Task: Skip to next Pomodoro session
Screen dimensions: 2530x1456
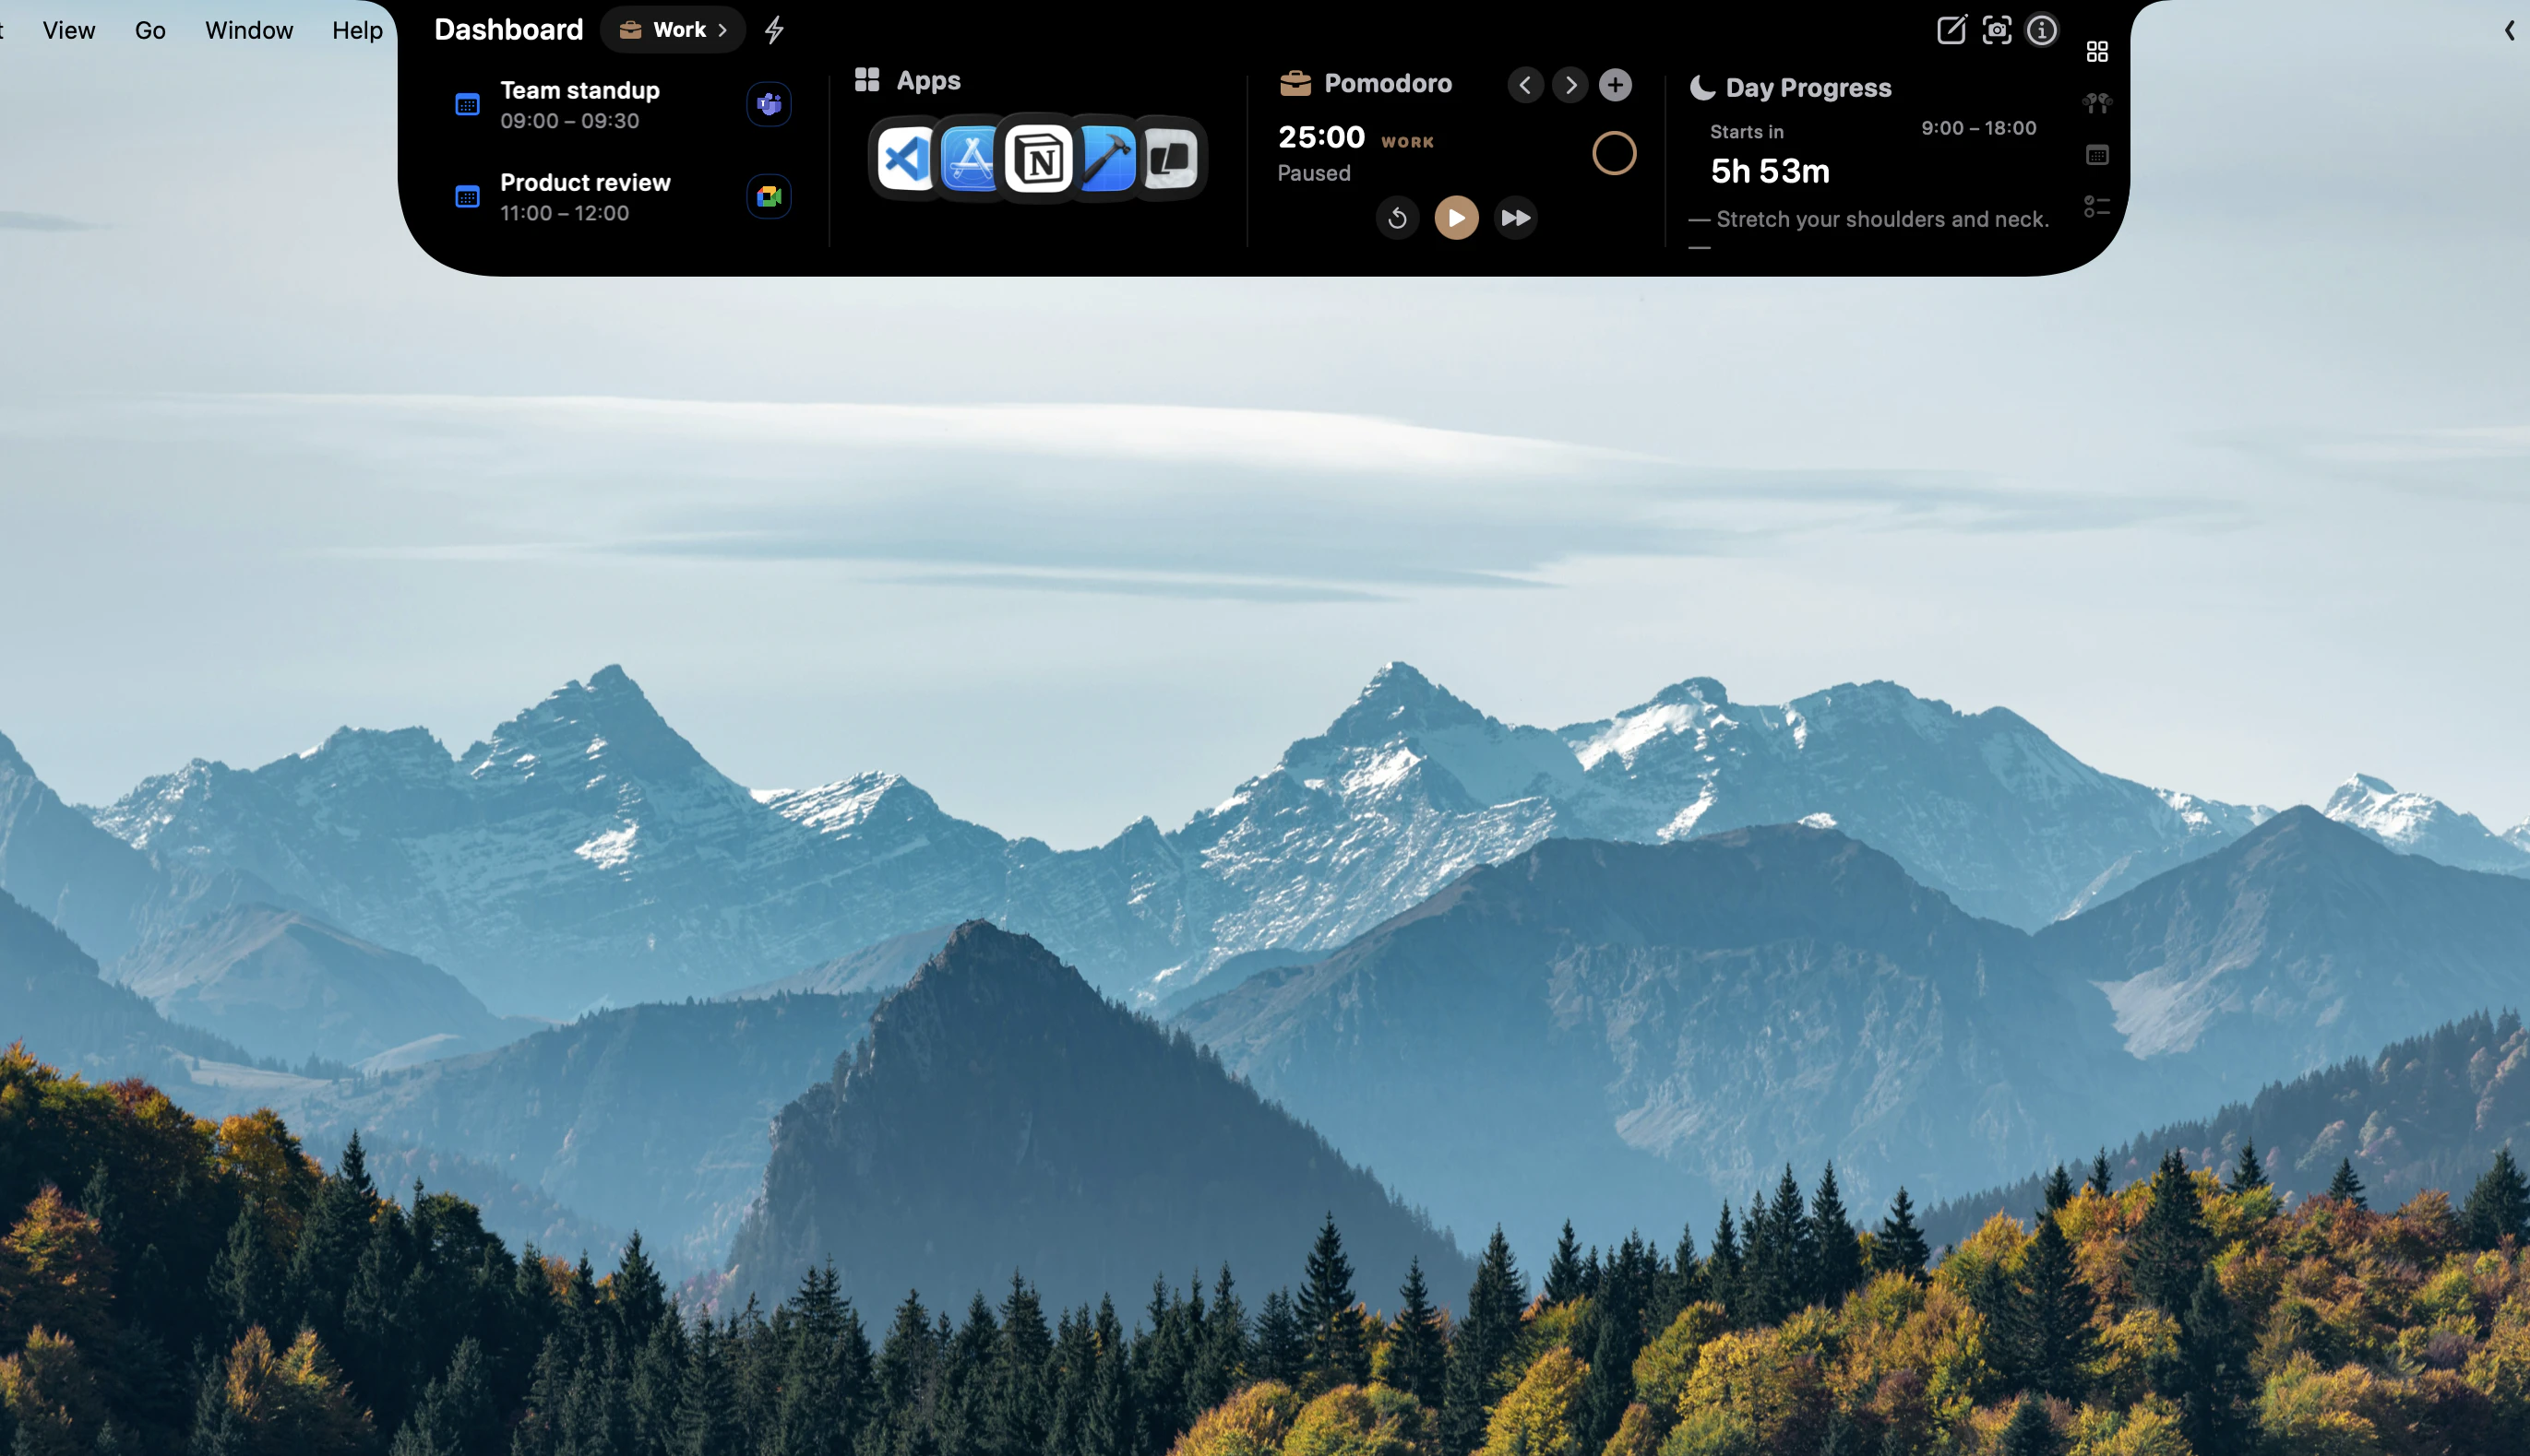Action: click(1516, 218)
